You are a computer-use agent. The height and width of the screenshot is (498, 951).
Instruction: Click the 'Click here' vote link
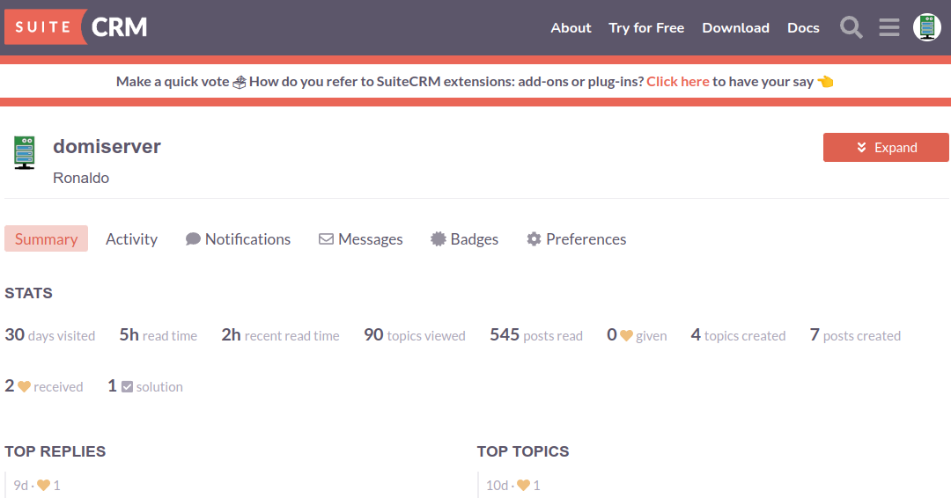coord(677,81)
